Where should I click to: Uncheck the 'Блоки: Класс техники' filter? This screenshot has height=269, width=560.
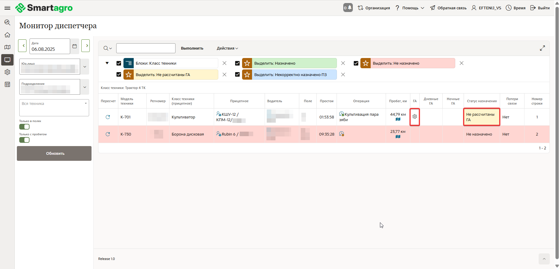[x=119, y=63]
